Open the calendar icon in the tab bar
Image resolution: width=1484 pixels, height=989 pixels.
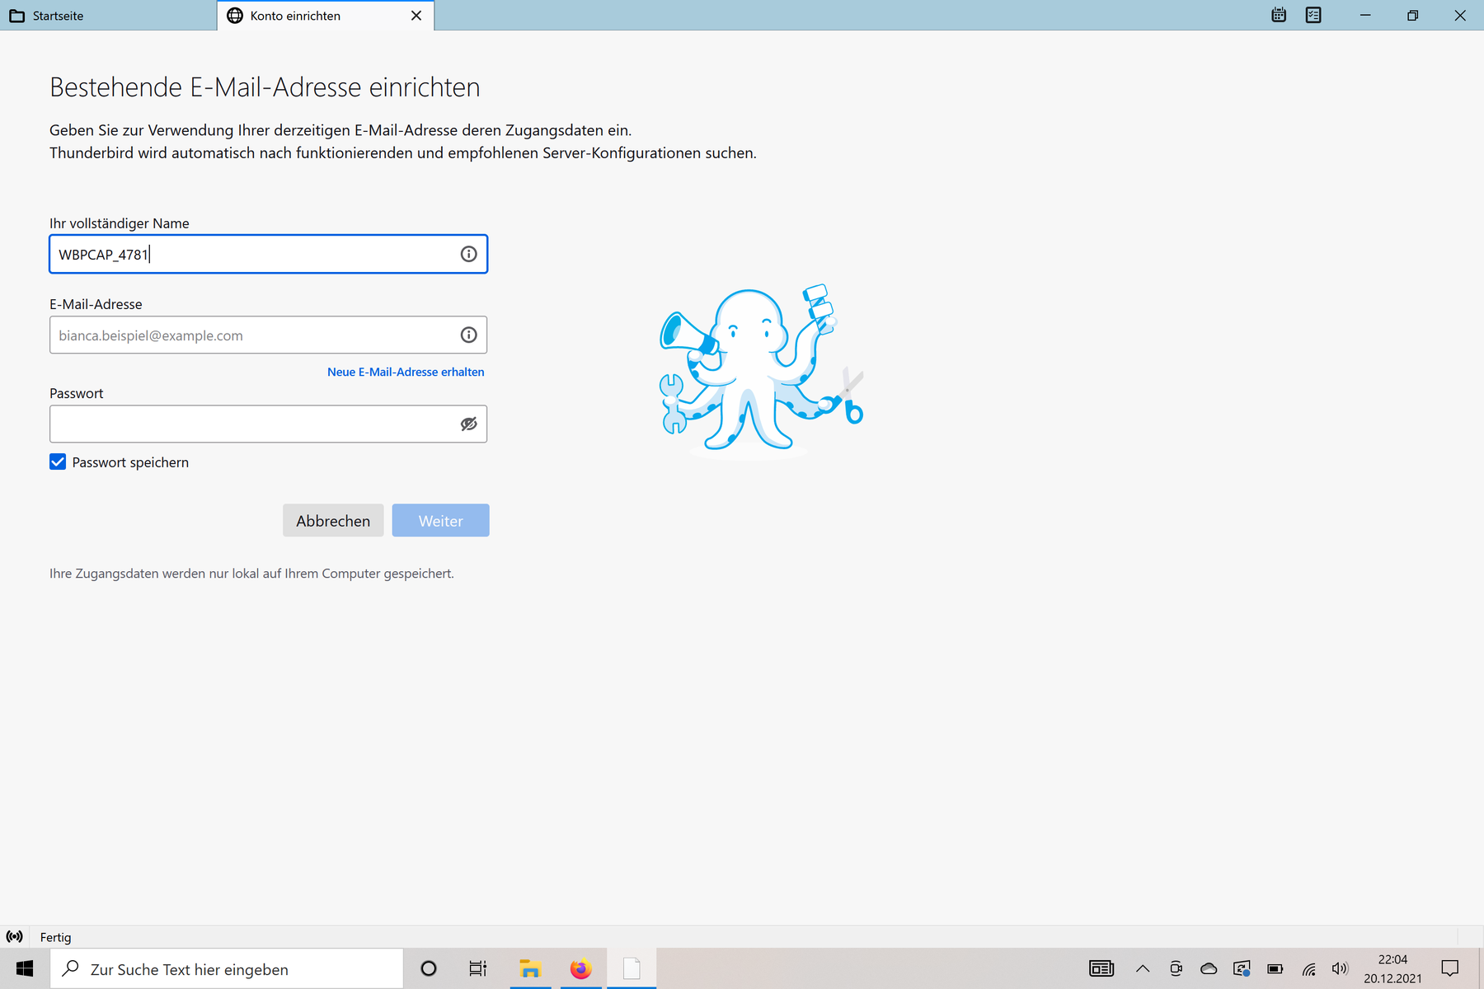(1279, 15)
